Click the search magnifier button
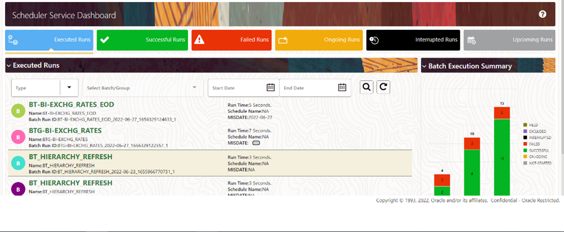 click(x=366, y=87)
